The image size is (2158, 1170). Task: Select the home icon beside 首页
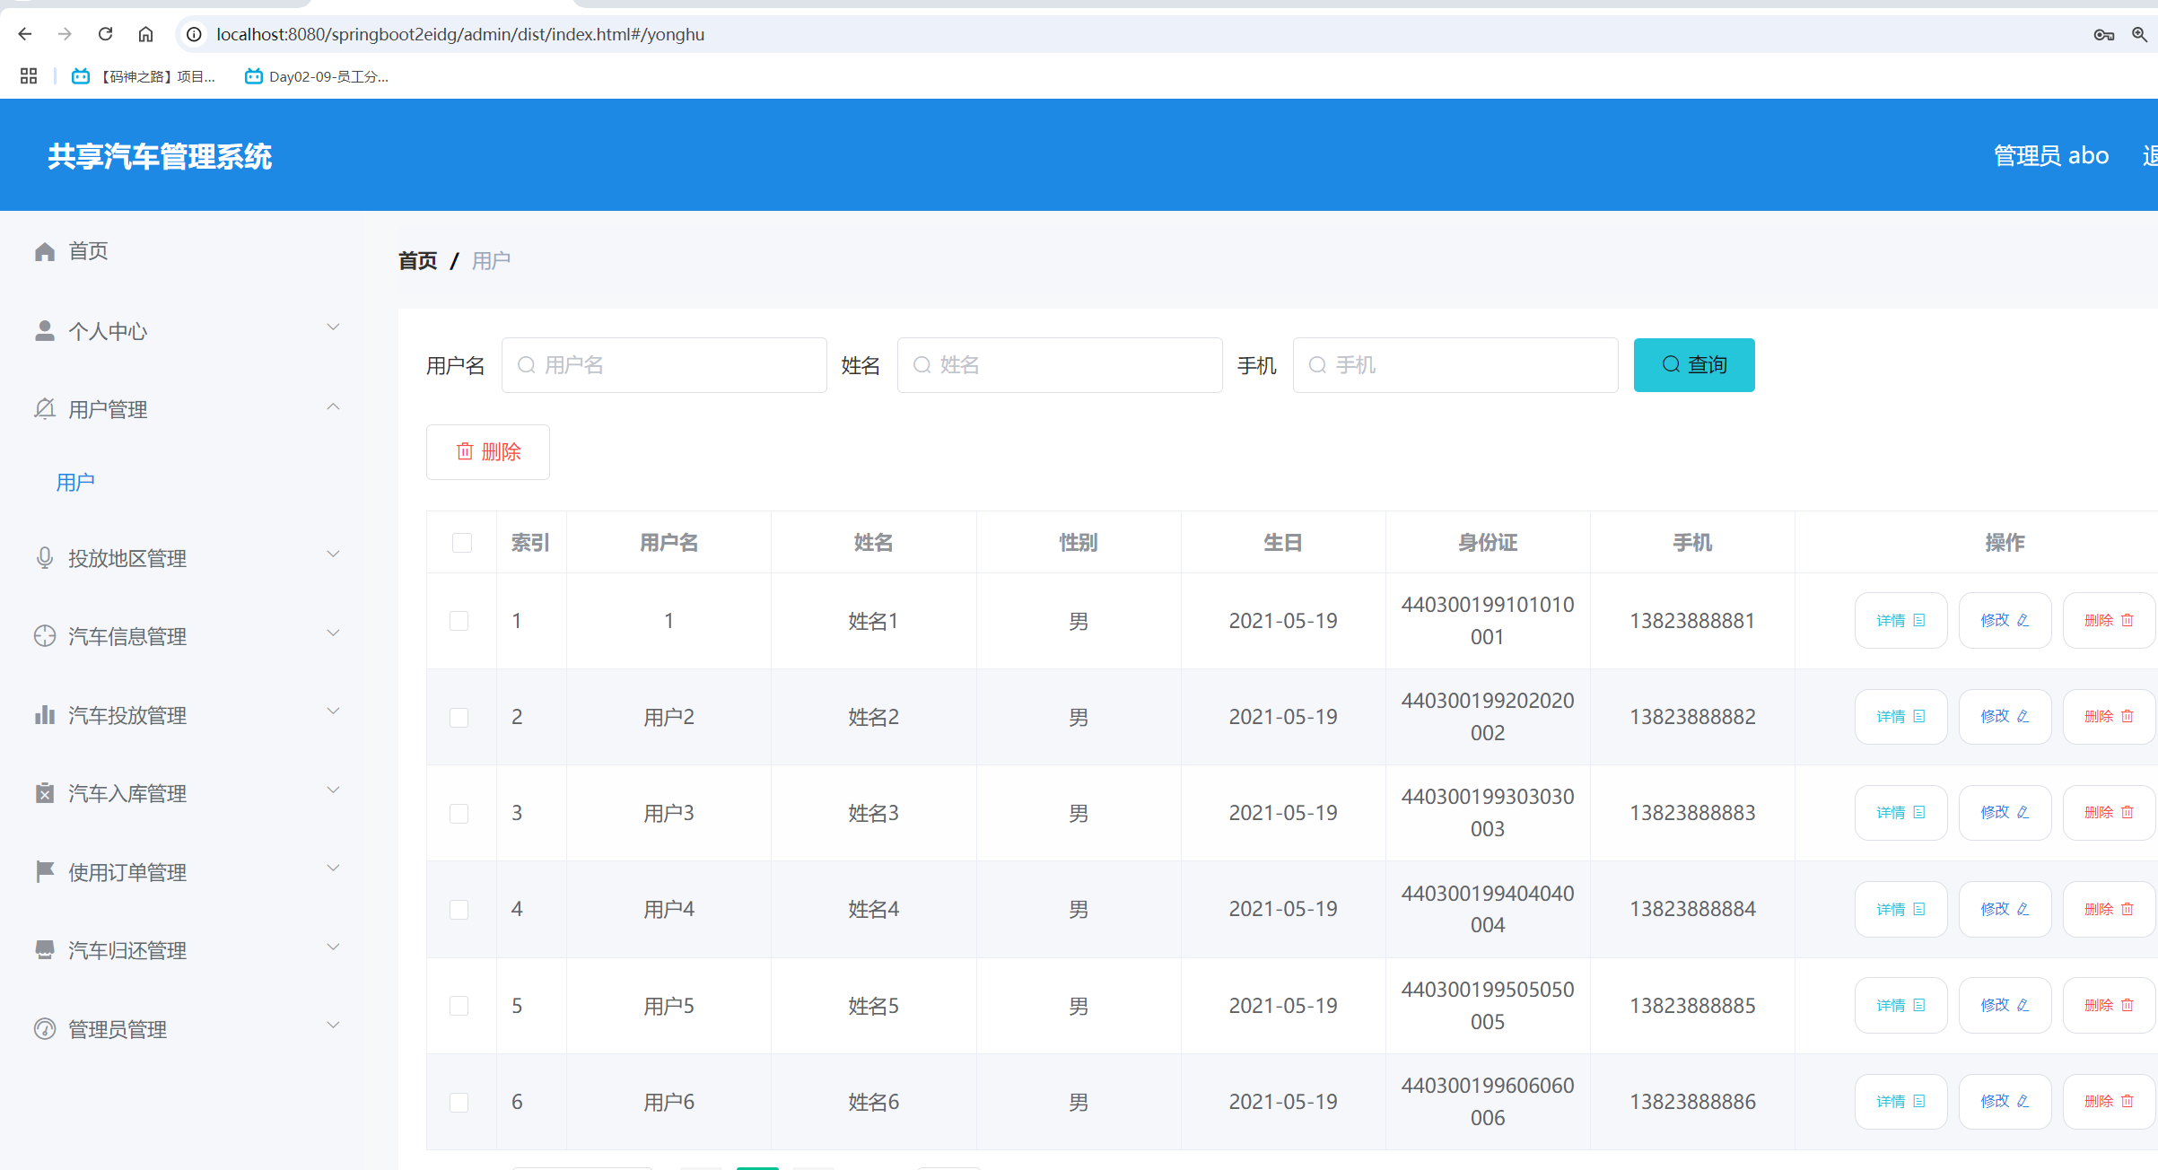(x=44, y=251)
